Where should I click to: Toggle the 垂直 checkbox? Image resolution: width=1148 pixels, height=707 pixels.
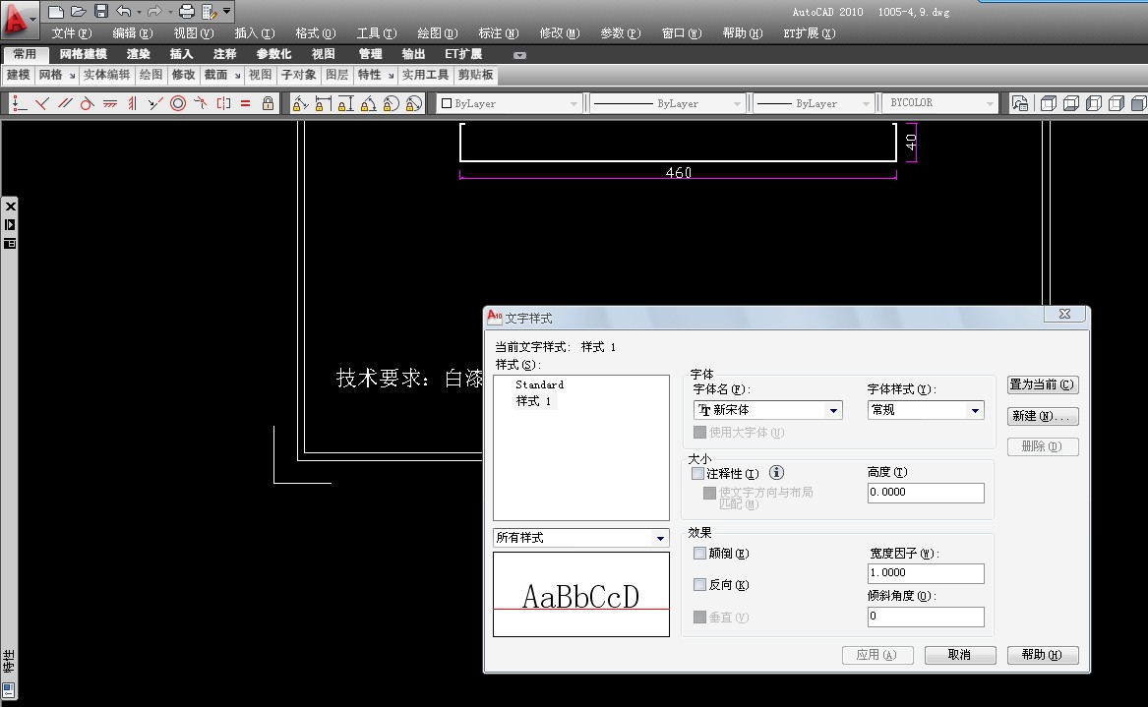coord(700,617)
